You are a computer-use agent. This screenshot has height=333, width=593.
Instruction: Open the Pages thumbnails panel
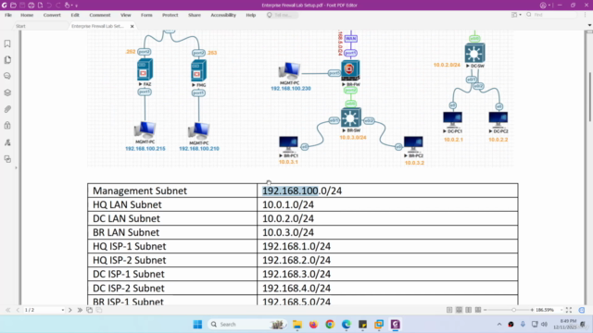coord(7,60)
